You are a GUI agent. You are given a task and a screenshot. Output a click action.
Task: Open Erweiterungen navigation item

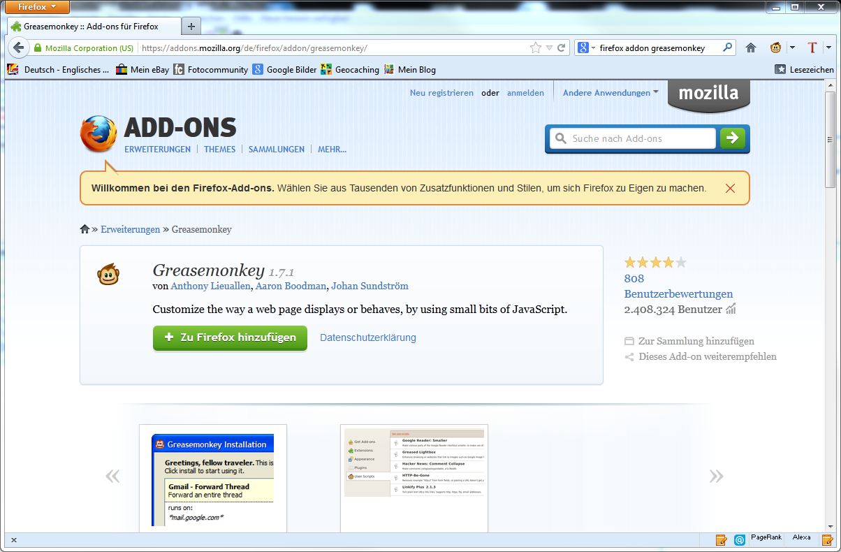point(157,149)
